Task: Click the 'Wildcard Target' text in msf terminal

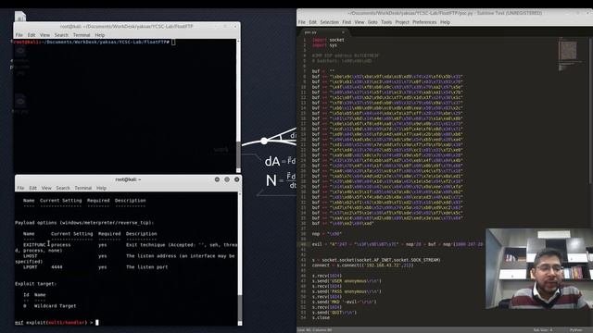Action: coord(56,306)
